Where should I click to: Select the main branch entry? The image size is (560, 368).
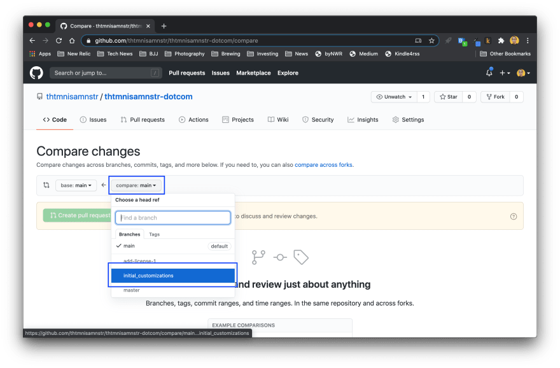click(x=129, y=246)
